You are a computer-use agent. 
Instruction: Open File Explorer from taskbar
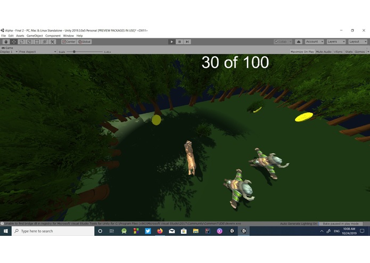[195, 231]
